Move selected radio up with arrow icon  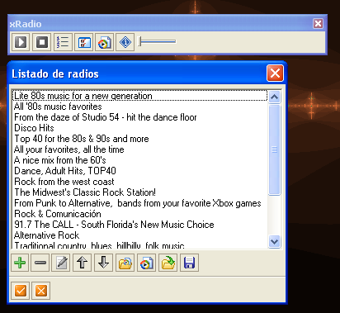pyautogui.click(x=83, y=263)
